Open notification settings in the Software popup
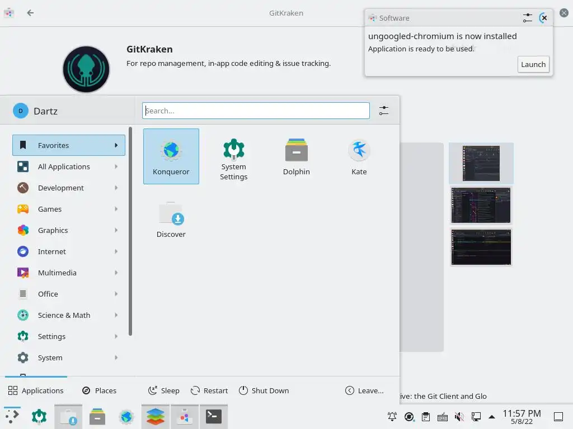This screenshot has height=429, width=573. click(527, 18)
